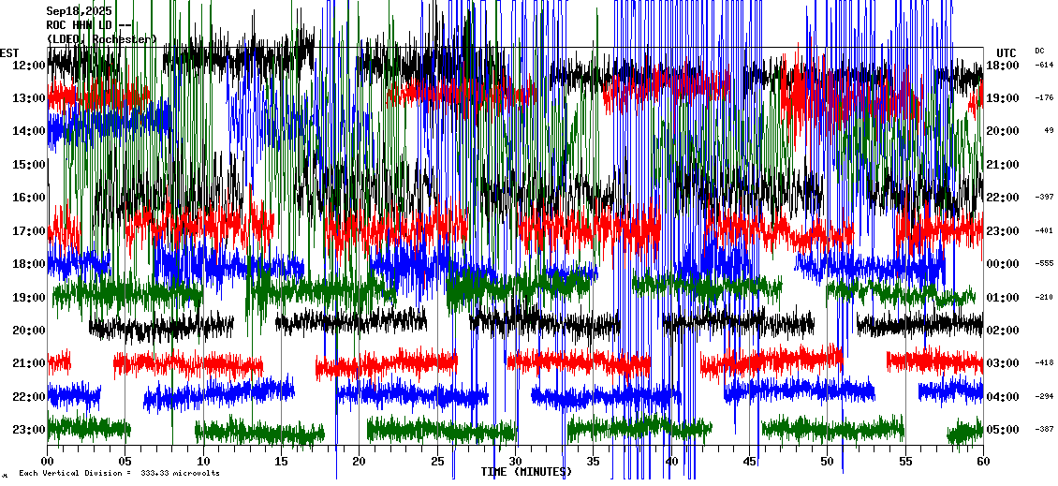This screenshot has height=486, width=1058.
Task: Select the DC offset value -555
Action: 1044,264
